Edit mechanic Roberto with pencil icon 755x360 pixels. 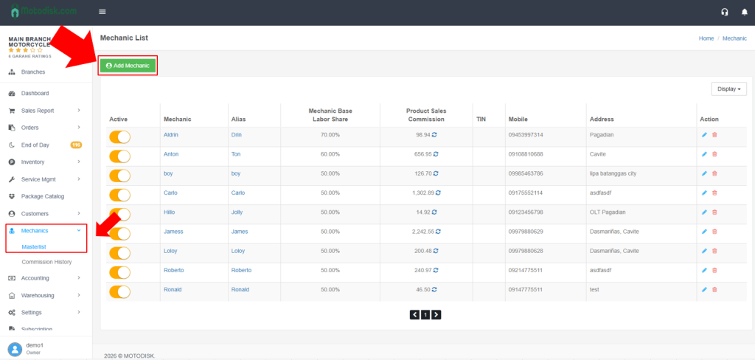pos(704,270)
